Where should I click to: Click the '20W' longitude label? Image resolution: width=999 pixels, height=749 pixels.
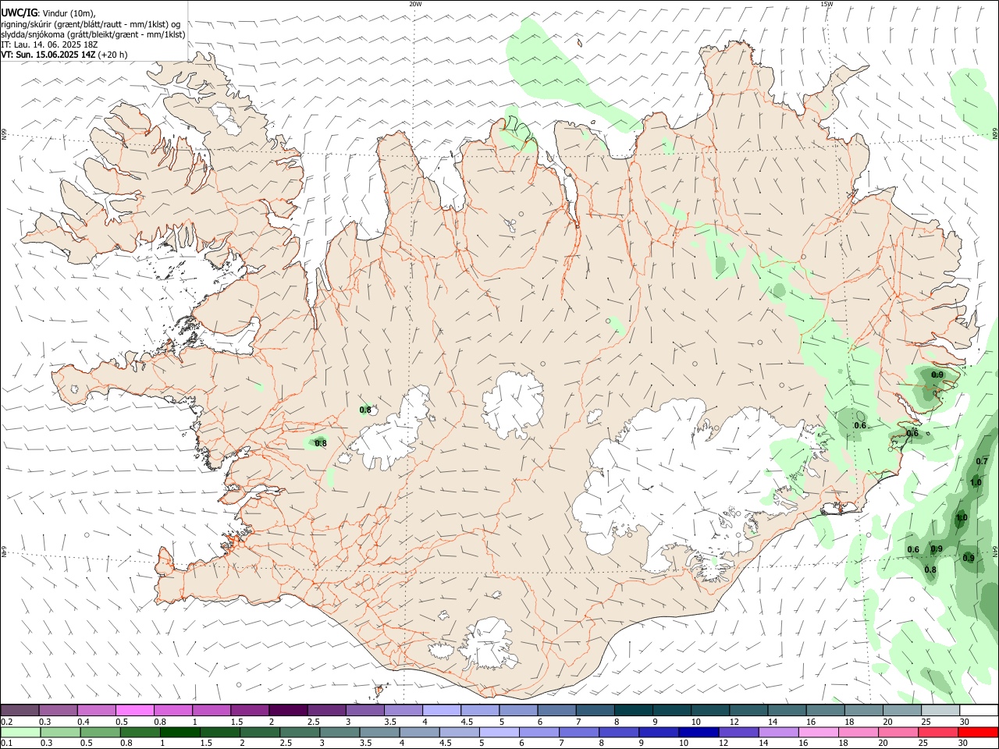click(x=415, y=4)
